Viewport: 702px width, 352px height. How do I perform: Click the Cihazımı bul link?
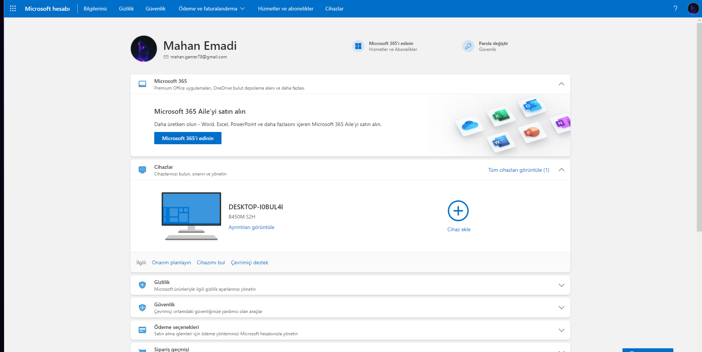(x=211, y=262)
